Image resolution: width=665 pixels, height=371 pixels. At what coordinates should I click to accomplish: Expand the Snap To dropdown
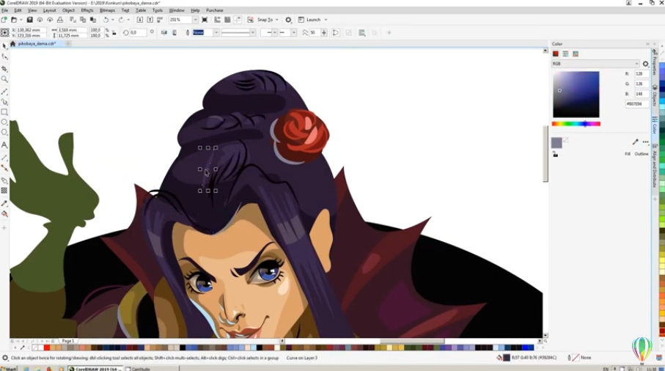coord(277,20)
